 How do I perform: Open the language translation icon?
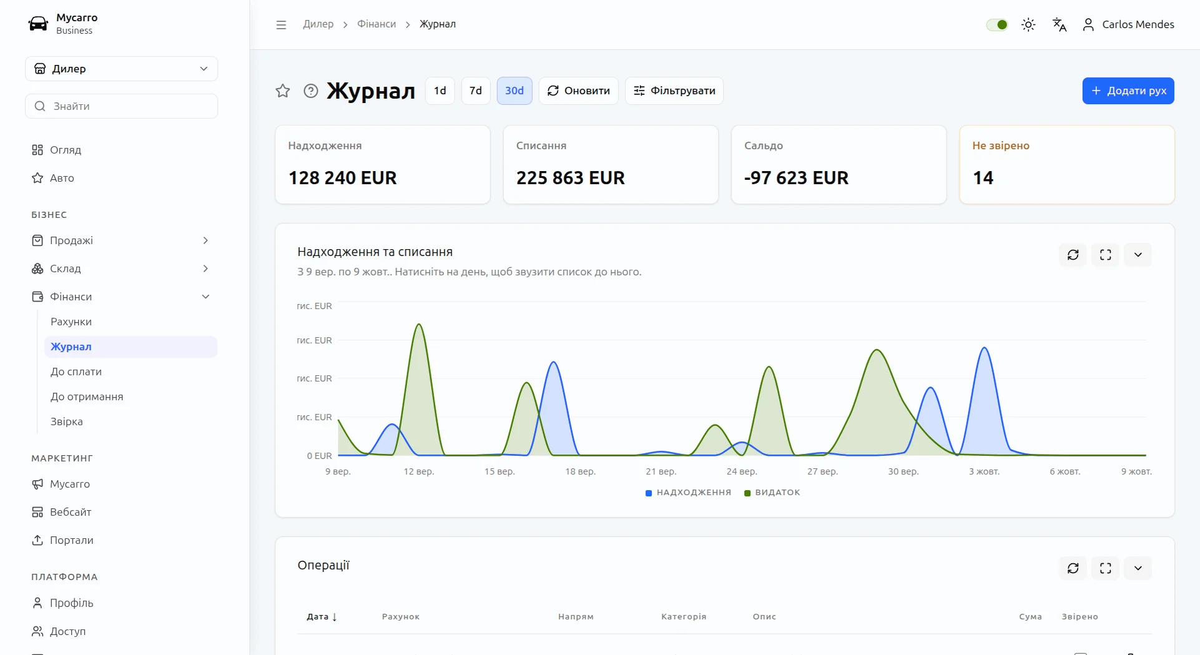pos(1060,24)
